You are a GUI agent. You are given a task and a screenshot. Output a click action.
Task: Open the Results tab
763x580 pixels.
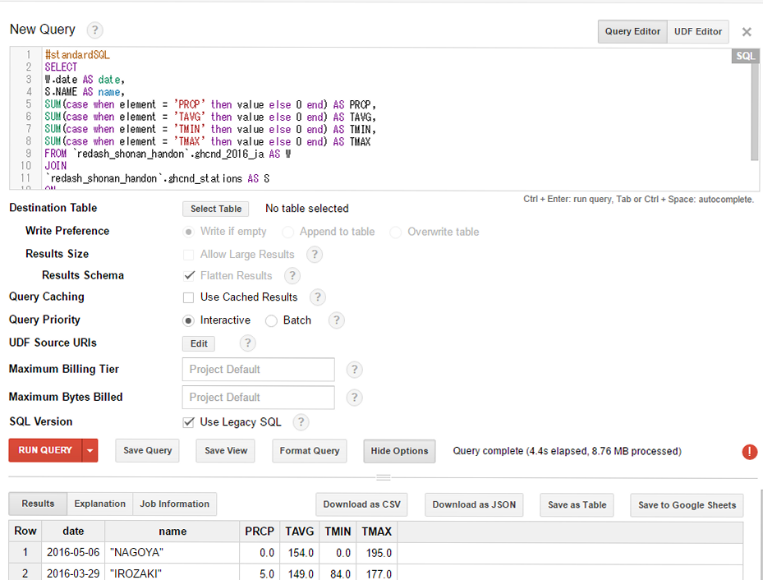pos(38,504)
